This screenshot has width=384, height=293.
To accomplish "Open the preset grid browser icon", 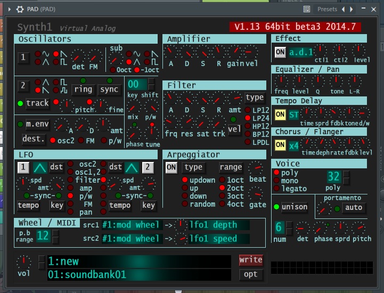I will [x=307, y=9].
